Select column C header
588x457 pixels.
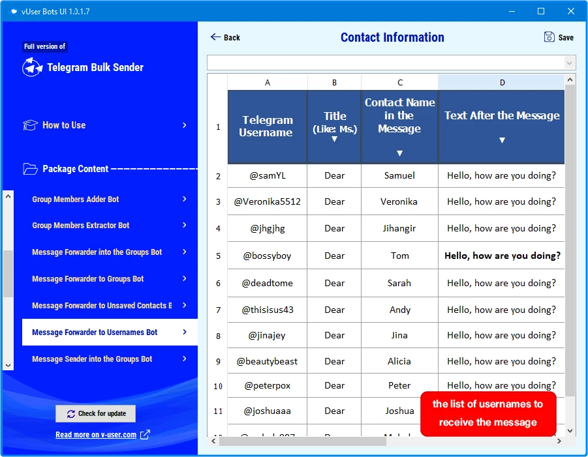tap(400, 82)
